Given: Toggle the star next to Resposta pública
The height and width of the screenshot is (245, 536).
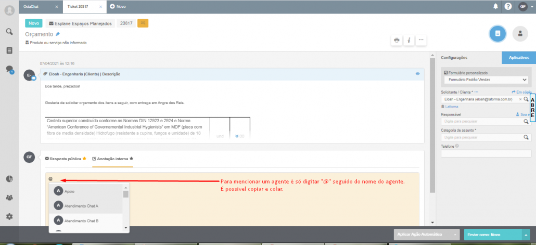Looking at the screenshot, I should click(x=84, y=158).
